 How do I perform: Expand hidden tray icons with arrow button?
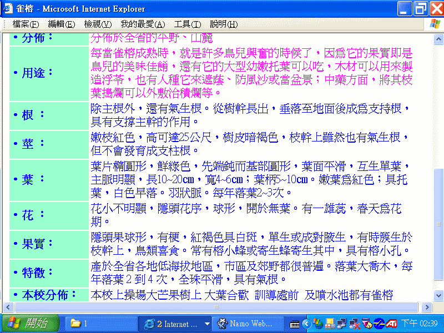[306, 324]
